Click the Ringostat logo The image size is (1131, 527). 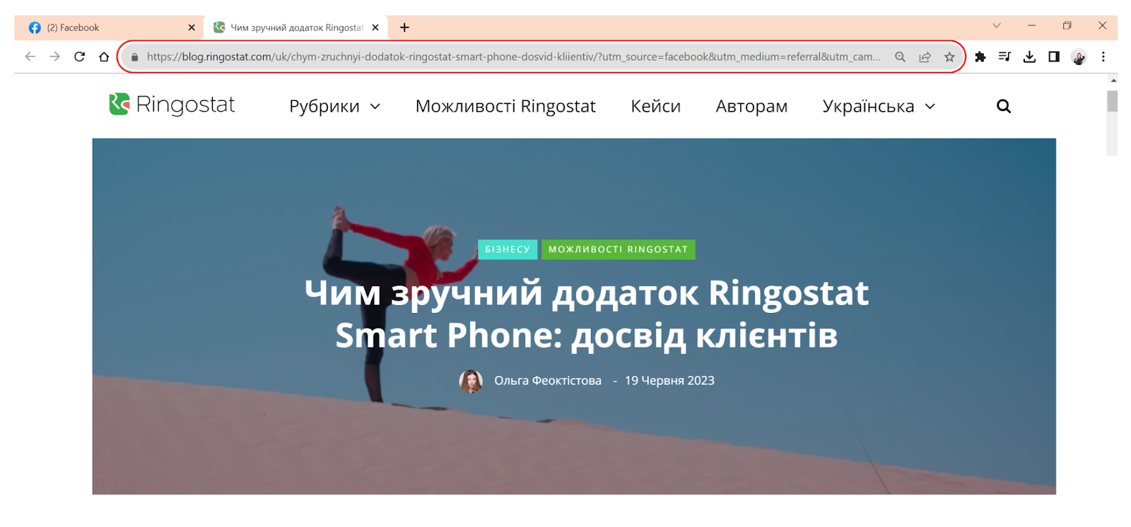(x=172, y=105)
